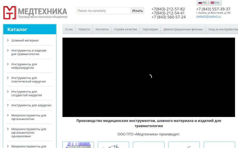Viewport: 238px width, 148px height.
Task: Click the medtech@medtech.ru email link
Action: (x=209, y=16)
